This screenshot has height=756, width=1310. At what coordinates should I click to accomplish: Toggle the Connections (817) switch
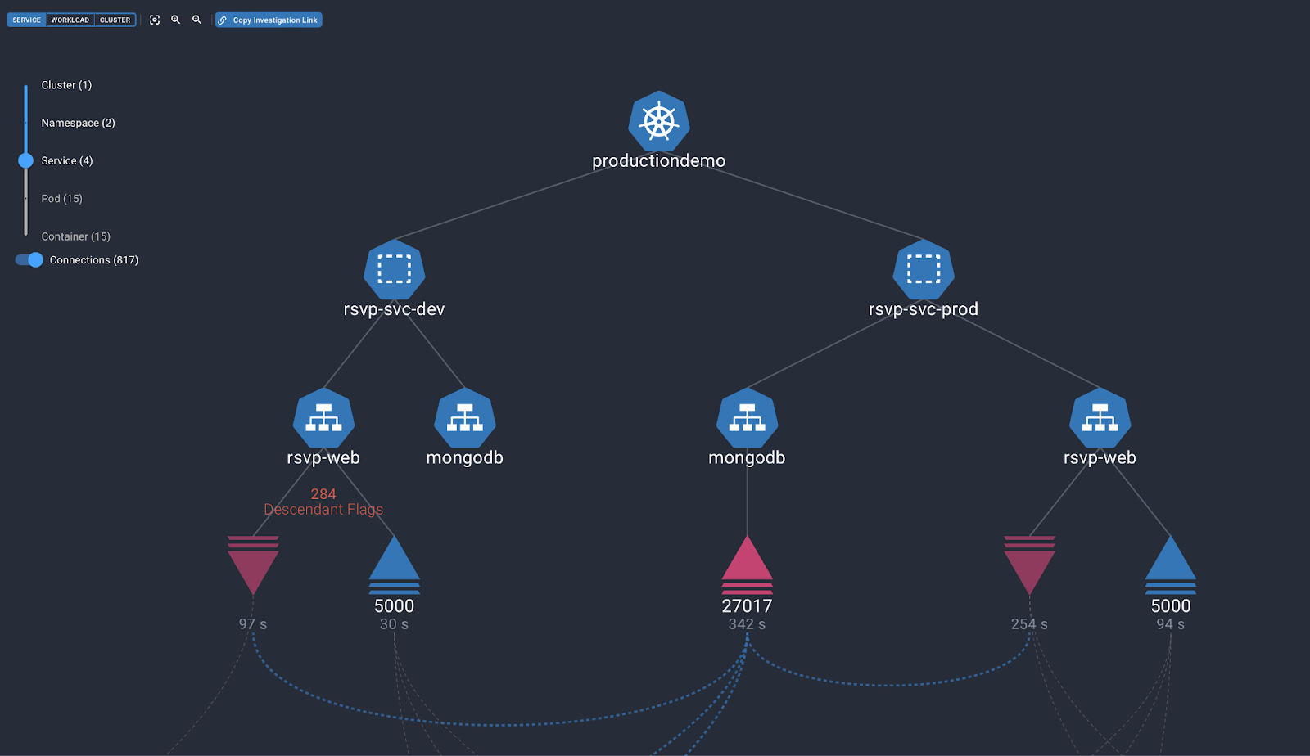29,260
